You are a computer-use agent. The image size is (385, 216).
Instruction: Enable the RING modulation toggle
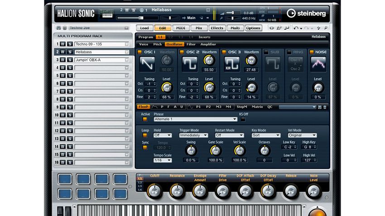289,52
